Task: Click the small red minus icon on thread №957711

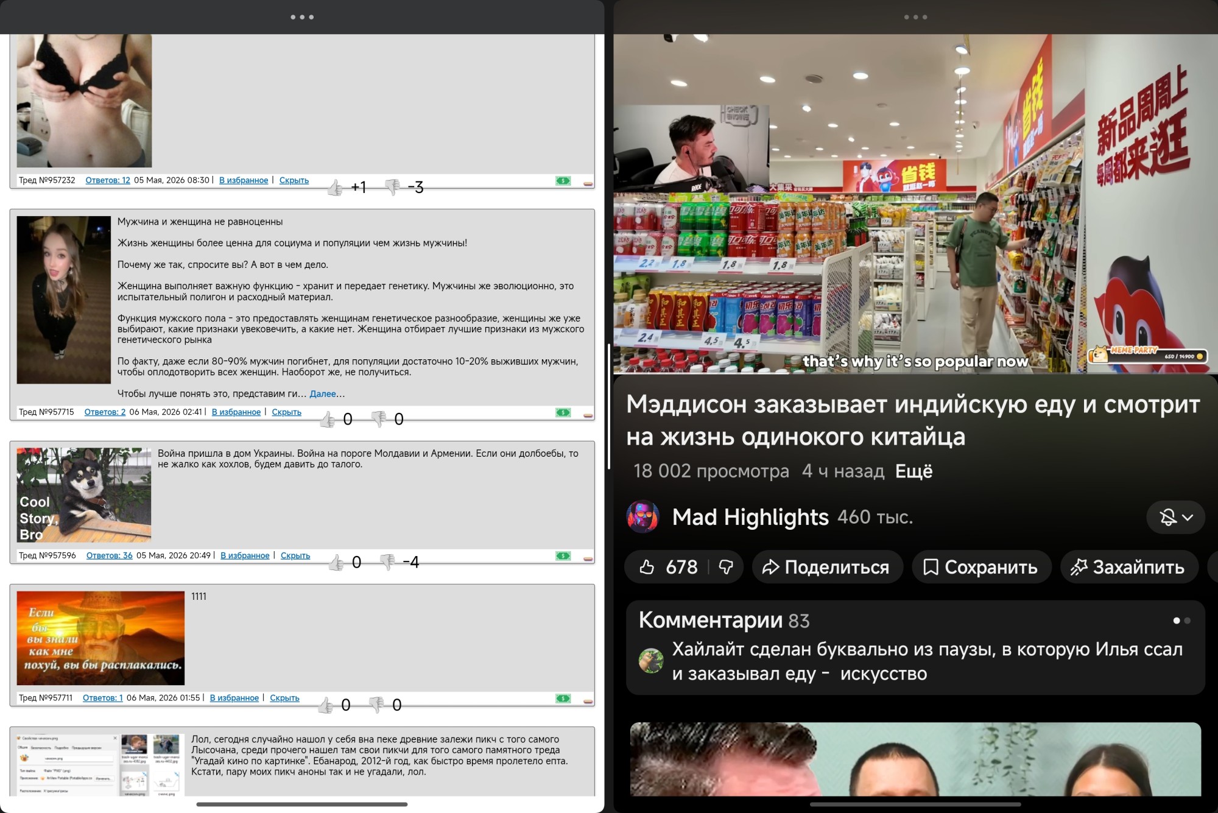Action: pyautogui.click(x=588, y=701)
